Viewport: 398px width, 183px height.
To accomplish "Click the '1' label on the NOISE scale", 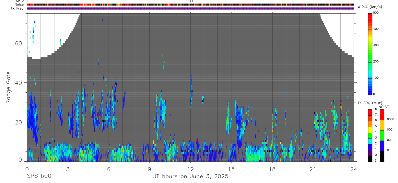I will (387, 160).
